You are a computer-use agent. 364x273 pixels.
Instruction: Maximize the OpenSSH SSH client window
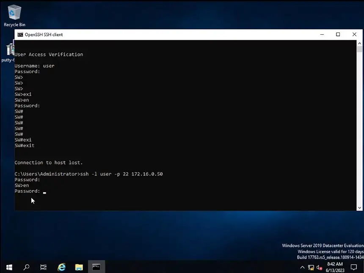point(338,35)
